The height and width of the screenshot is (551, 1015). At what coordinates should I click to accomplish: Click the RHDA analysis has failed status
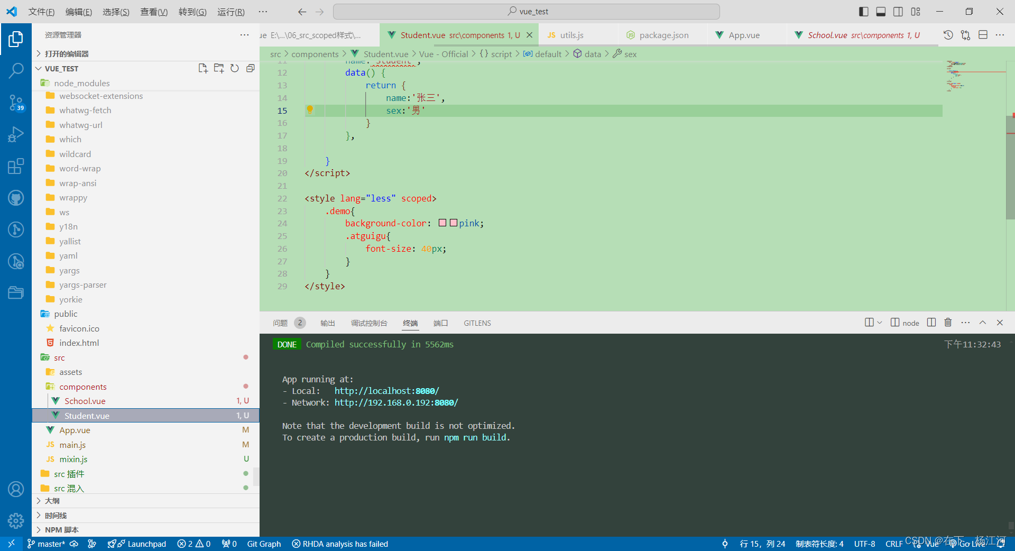(340, 544)
